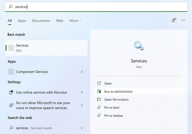
Task: Click the Open file location folder icon
Action: coord(99,99)
